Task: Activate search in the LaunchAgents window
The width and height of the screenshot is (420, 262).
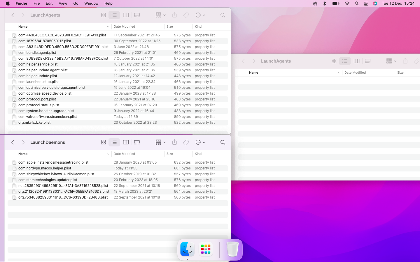Action: (223, 15)
